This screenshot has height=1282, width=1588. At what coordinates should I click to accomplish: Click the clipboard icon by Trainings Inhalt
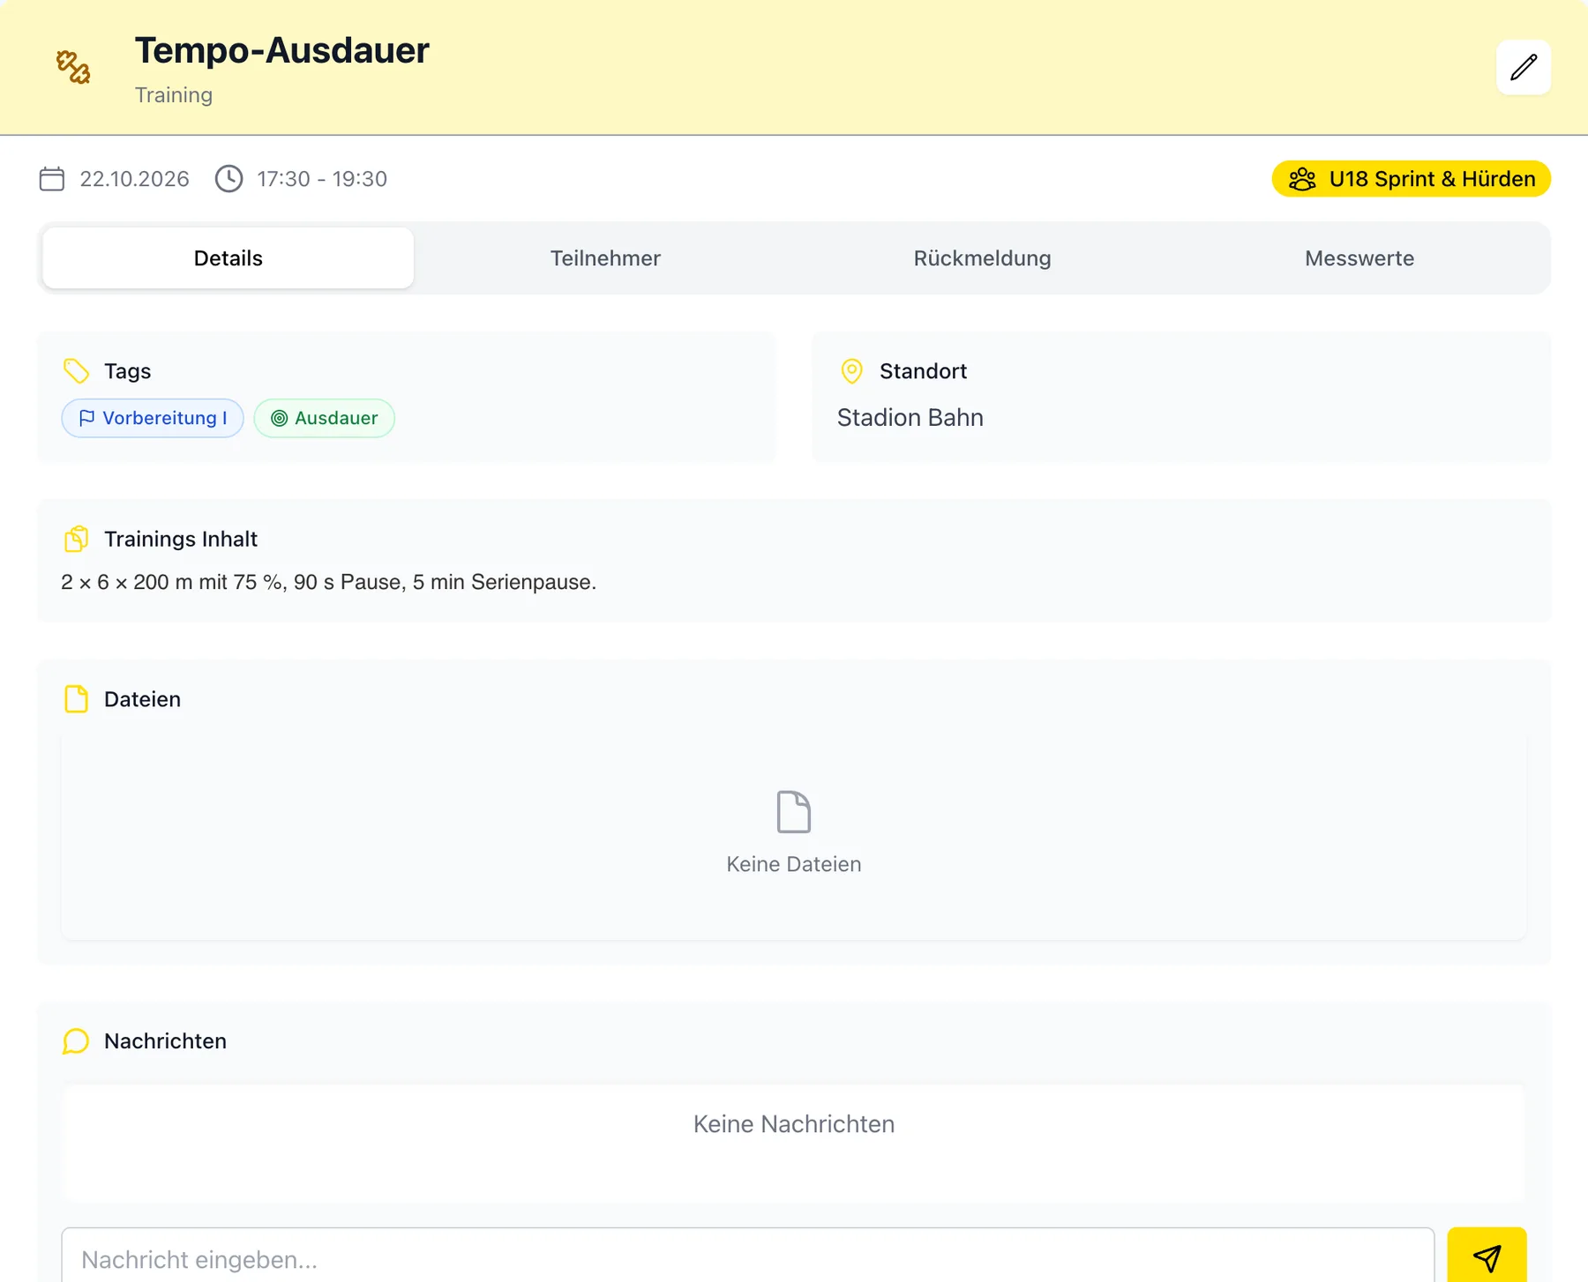point(77,539)
